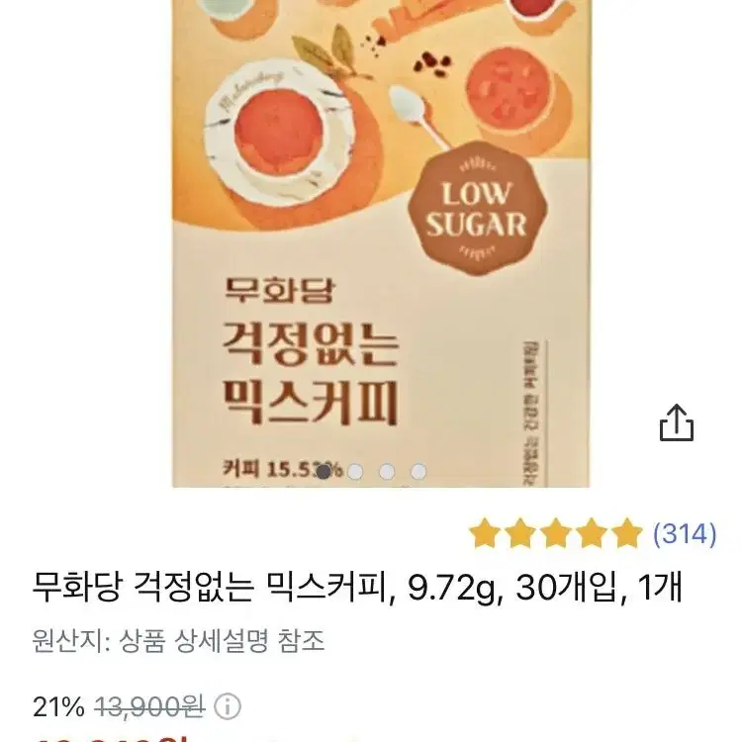Open the (314) reviews link

(x=685, y=534)
